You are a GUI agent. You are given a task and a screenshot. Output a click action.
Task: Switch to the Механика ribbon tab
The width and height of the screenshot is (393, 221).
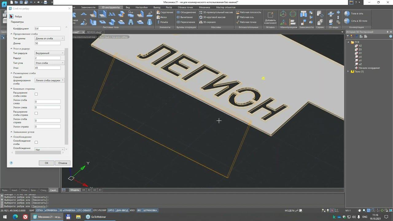(204, 7)
